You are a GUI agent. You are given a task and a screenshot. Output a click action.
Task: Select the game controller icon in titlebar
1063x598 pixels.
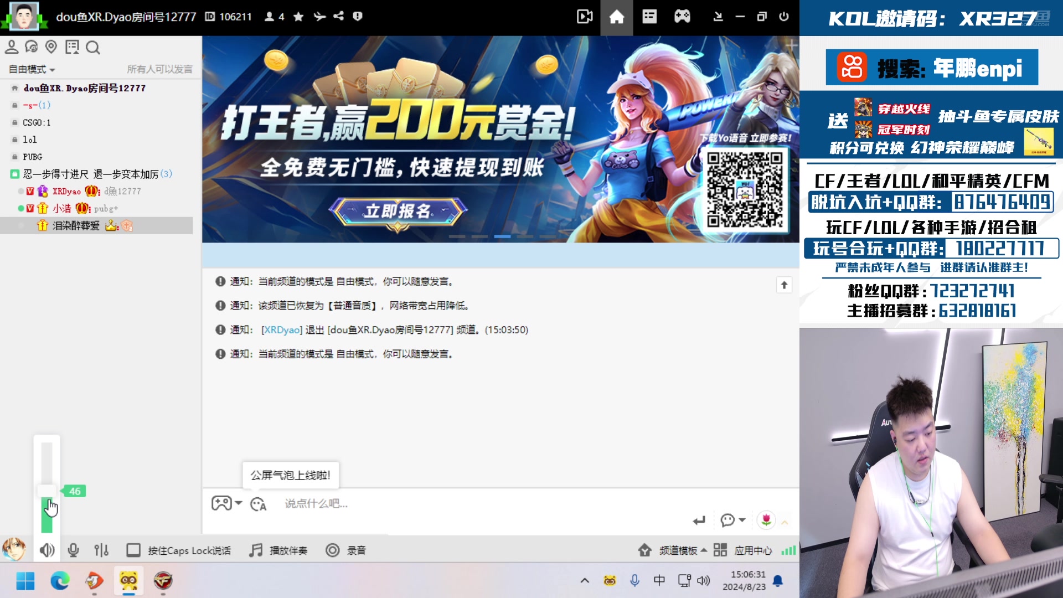[682, 17]
